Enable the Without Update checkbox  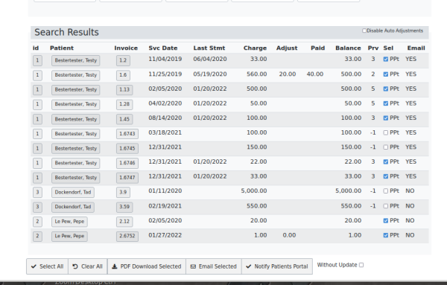click(361, 265)
